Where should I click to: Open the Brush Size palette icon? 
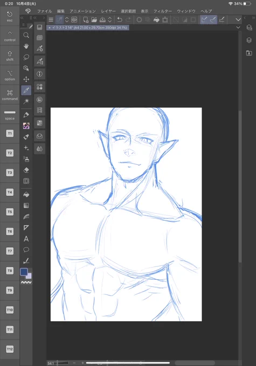[x=39, y=61]
